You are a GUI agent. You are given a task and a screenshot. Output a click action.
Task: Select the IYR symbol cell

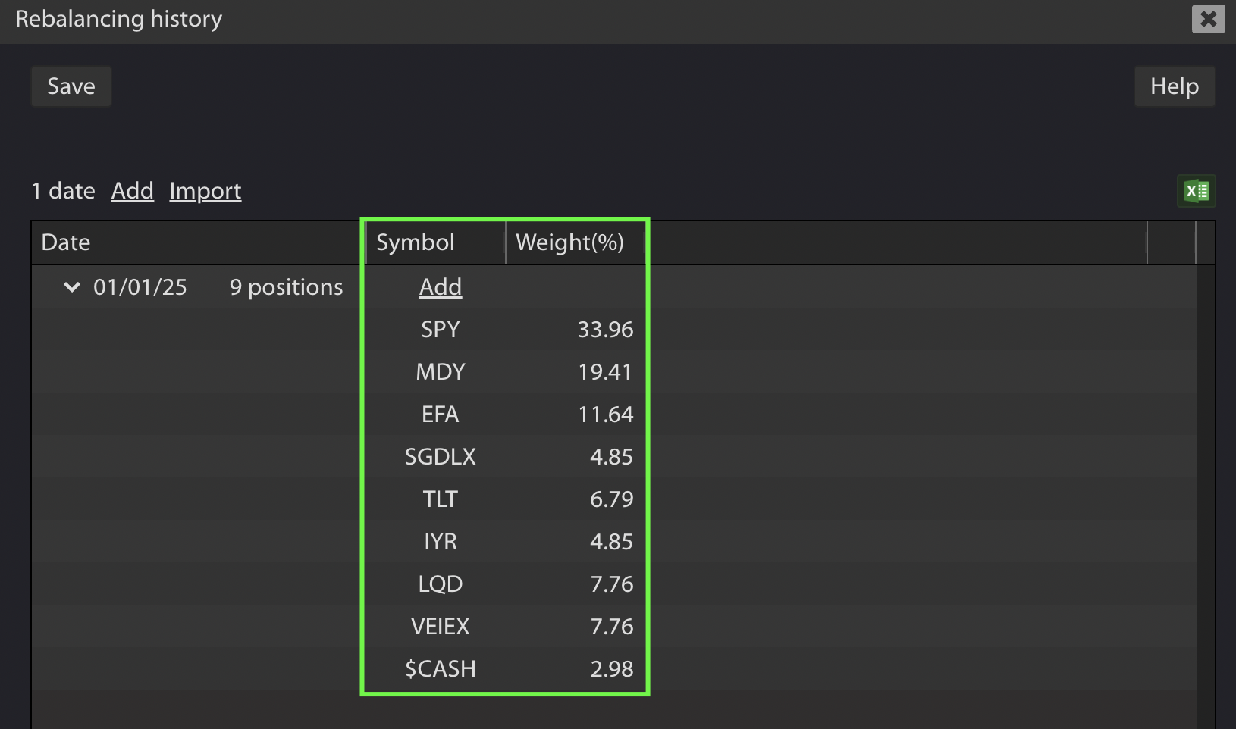coord(441,542)
